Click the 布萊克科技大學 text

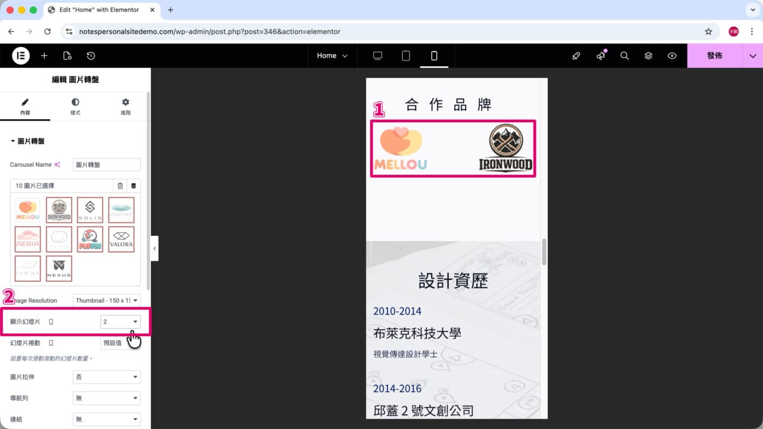(417, 333)
